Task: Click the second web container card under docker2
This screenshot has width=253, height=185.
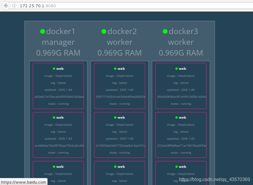Action: [120, 134]
